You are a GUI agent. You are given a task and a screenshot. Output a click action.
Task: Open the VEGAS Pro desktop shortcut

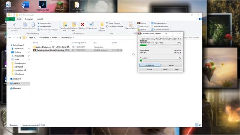[x=43, y=6]
